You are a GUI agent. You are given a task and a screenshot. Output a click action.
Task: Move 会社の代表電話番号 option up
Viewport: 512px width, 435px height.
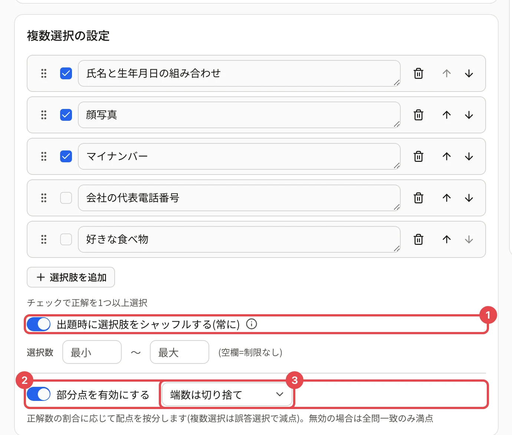point(447,198)
